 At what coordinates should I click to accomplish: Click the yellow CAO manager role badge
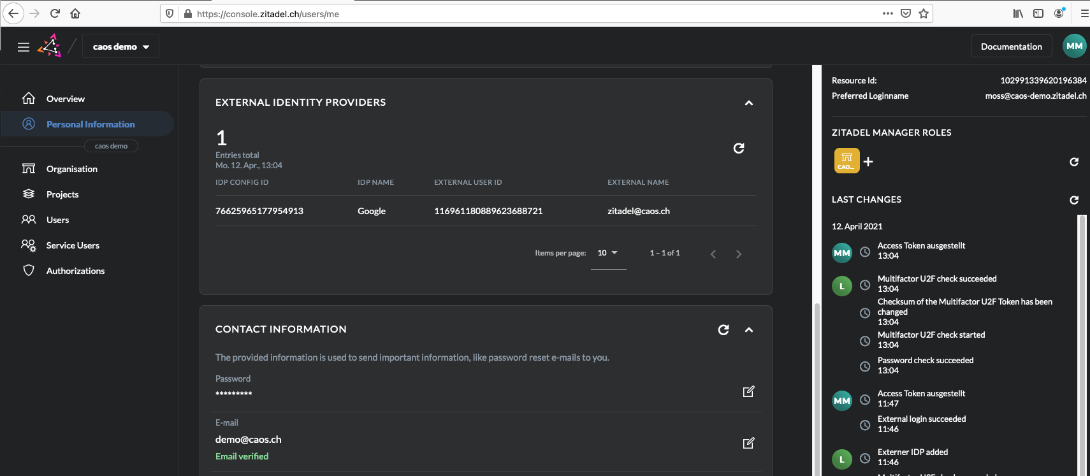[847, 161]
